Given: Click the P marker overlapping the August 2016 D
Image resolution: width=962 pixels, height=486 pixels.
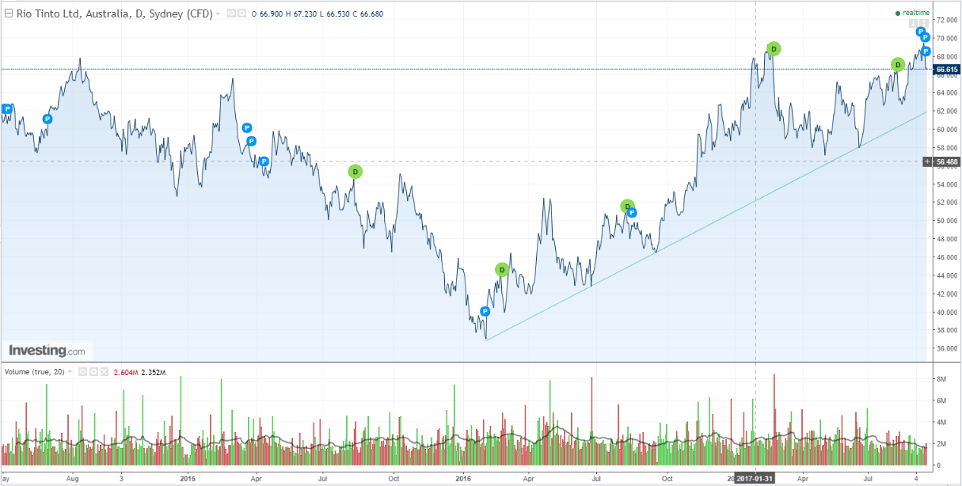Looking at the screenshot, I should [632, 212].
